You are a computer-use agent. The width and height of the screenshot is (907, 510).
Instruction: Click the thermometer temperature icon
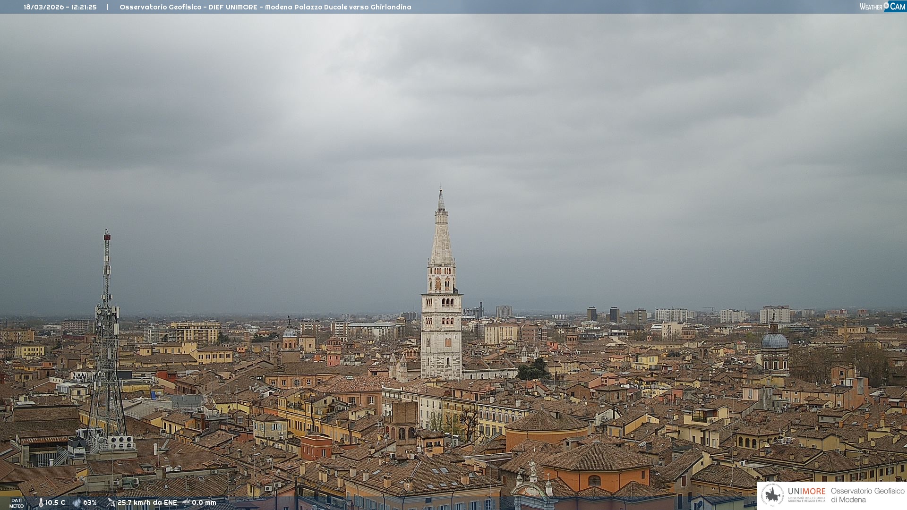41,502
